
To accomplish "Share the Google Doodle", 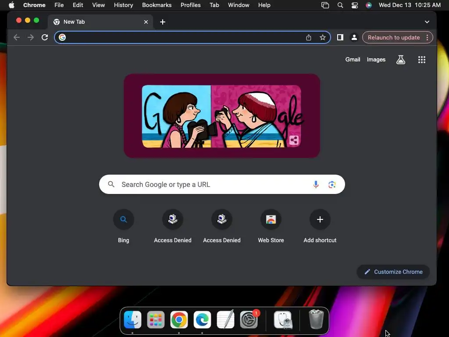I will (x=294, y=140).
